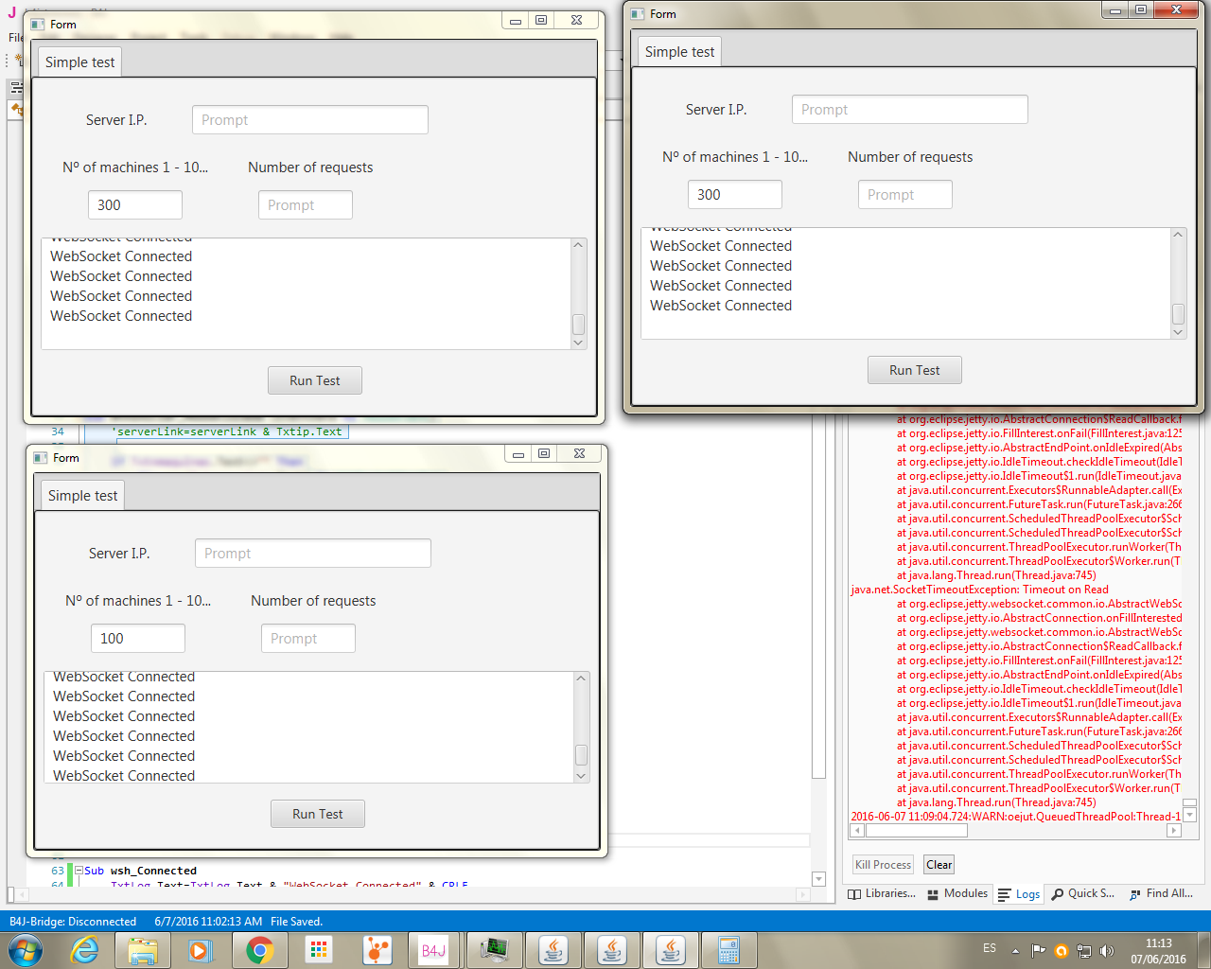This screenshot has width=1211, height=969.
Task: Switch to the Modules tab
Action: [957, 893]
